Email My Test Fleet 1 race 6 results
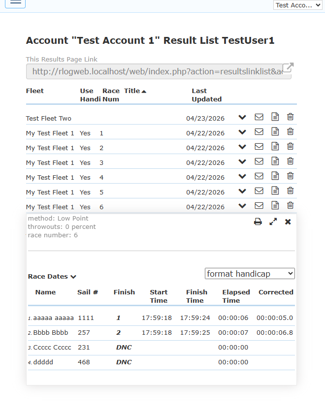 tap(259, 206)
